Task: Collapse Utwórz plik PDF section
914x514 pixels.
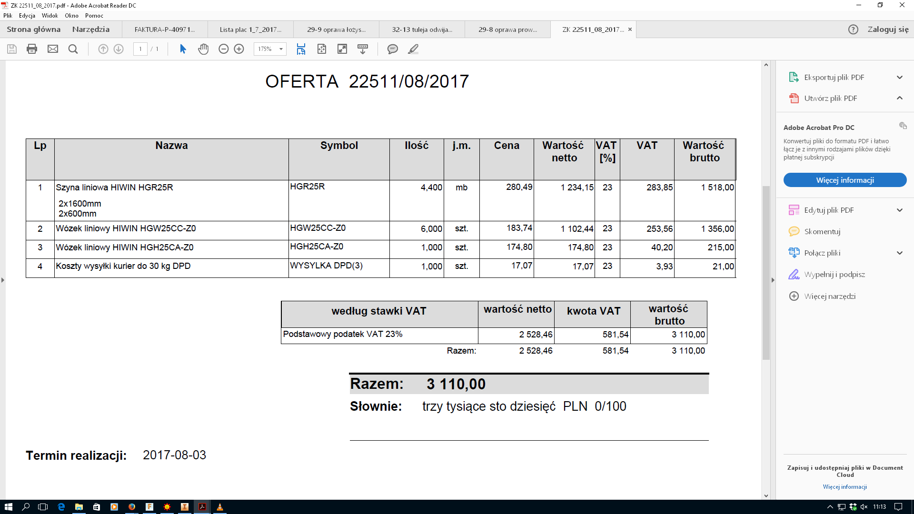Action: (x=900, y=98)
